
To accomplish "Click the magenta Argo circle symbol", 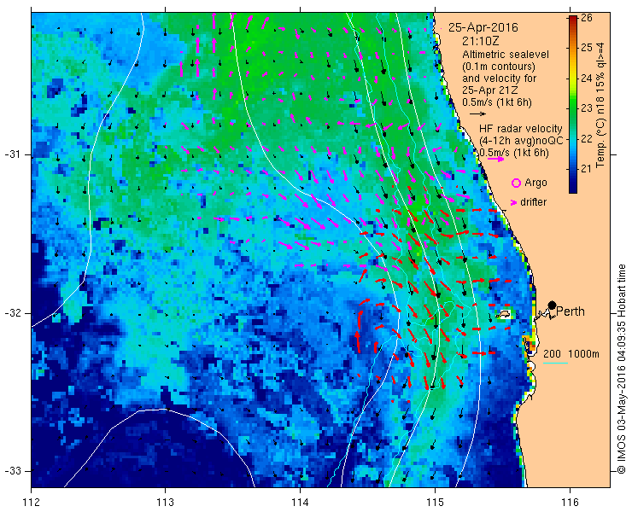I will (x=516, y=183).
